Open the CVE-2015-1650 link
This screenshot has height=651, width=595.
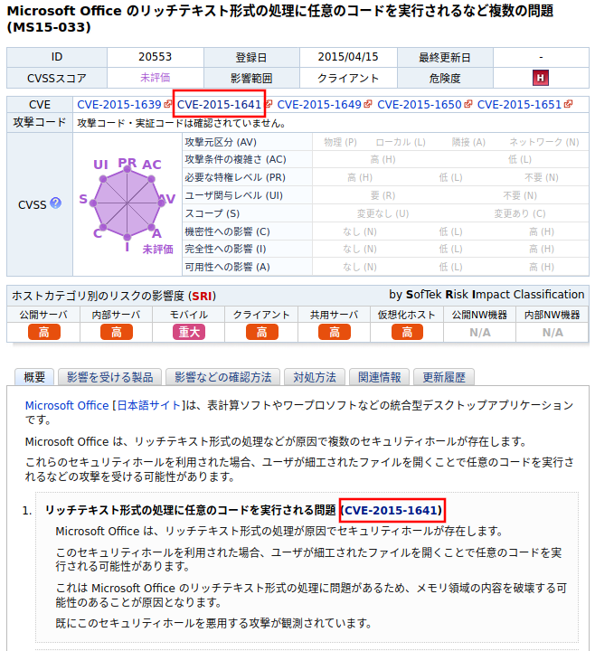point(419,105)
